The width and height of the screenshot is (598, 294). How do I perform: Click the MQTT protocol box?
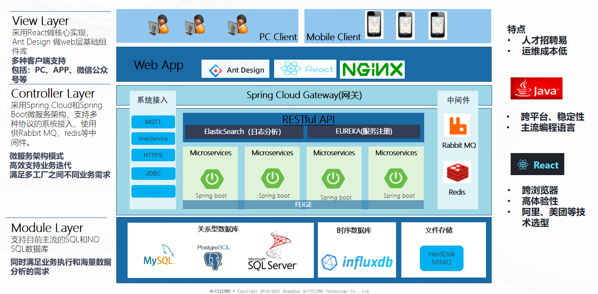(153, 122)
